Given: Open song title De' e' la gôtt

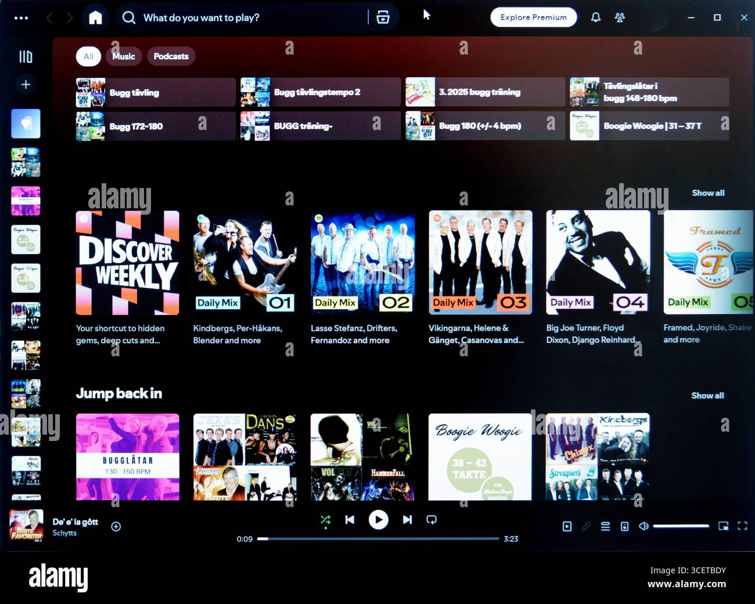Looking at the screenshot, I should click(75, 522).
